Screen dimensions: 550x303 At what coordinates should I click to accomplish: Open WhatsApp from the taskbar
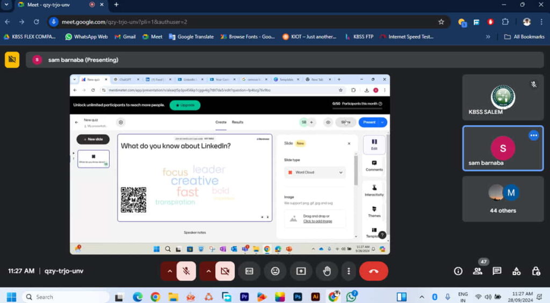351,297
